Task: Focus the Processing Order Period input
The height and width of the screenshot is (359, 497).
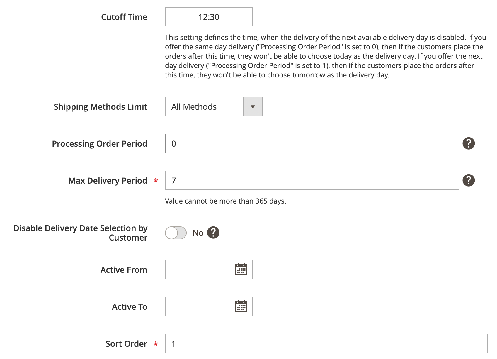Action: click(x=312, y=143)
